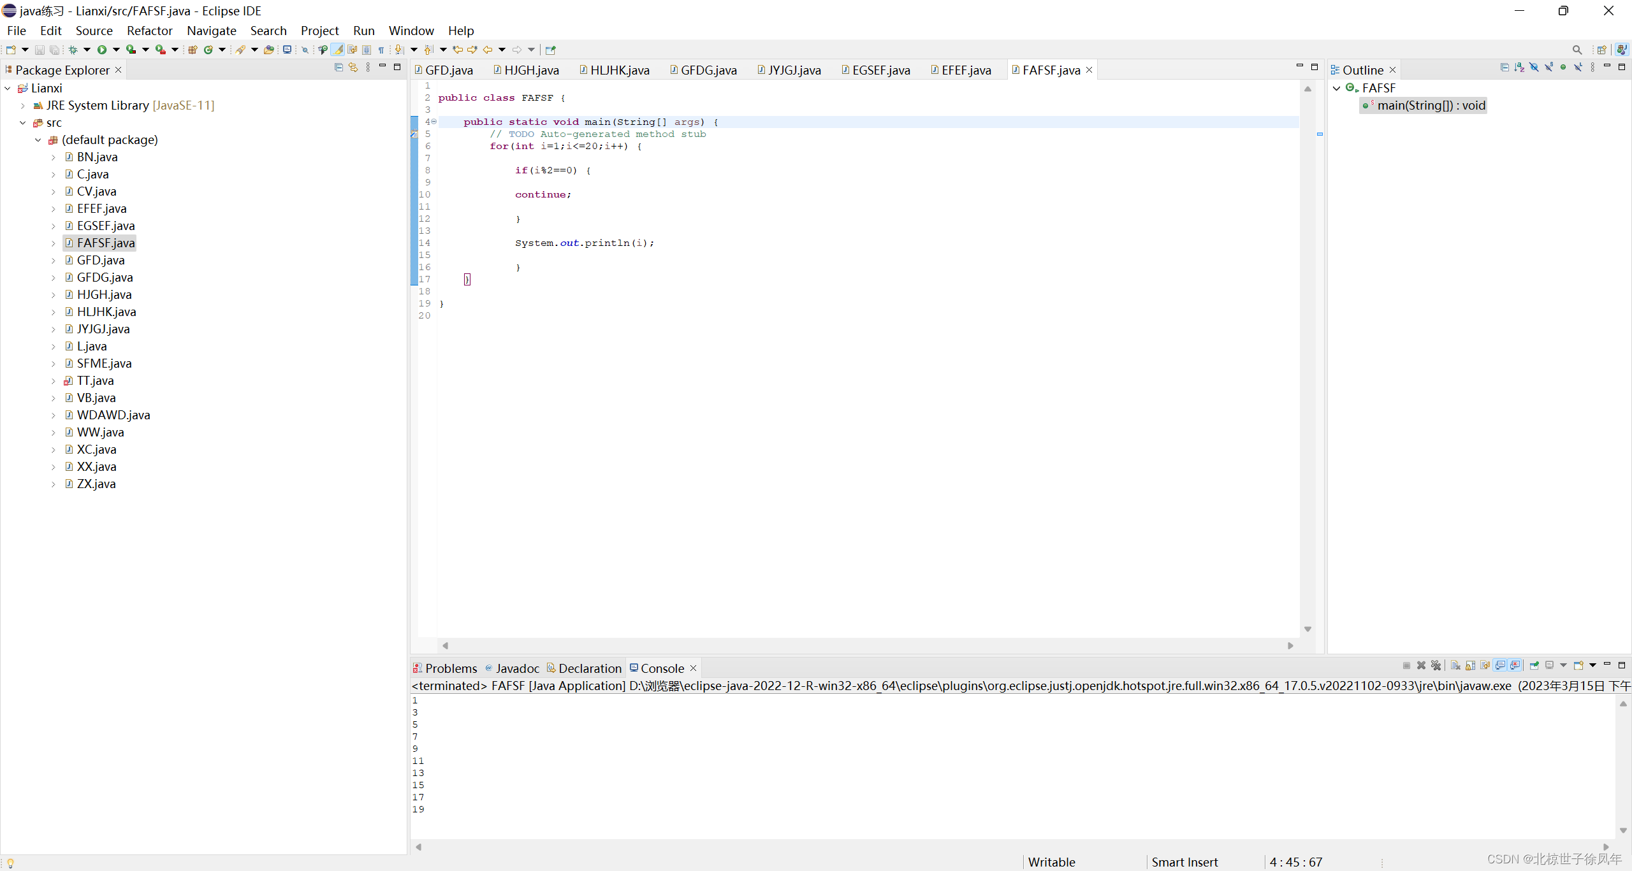Switch to the EGSEF.java editor tab
The width and height of the screenshot is (1632, 871).
pyautogui.click(x=880, y=70)
